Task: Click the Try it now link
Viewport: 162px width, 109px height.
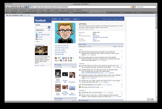Action: 27,15
